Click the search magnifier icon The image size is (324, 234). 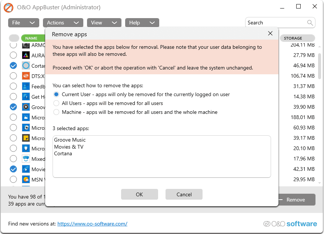click(x=310, y=23)
